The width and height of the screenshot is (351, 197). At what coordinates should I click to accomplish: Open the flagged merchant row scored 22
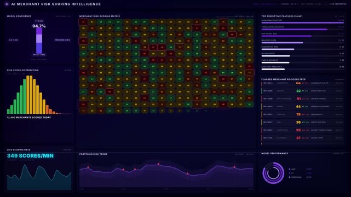click(302, 91)
